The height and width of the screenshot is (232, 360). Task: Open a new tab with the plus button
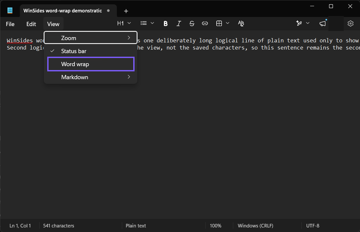coord(126,11)
